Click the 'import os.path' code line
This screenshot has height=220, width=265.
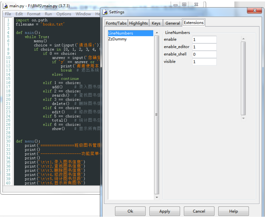coord(32,20)
